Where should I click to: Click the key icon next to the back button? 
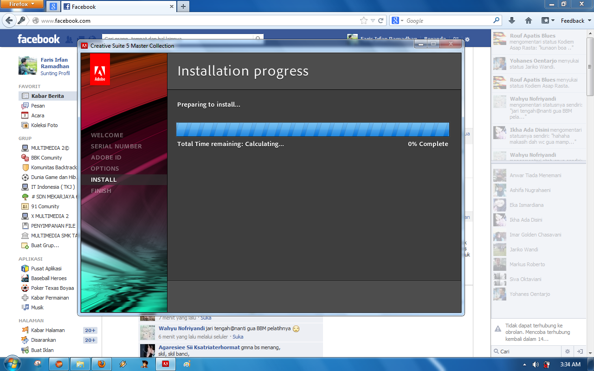pos(21,20)
